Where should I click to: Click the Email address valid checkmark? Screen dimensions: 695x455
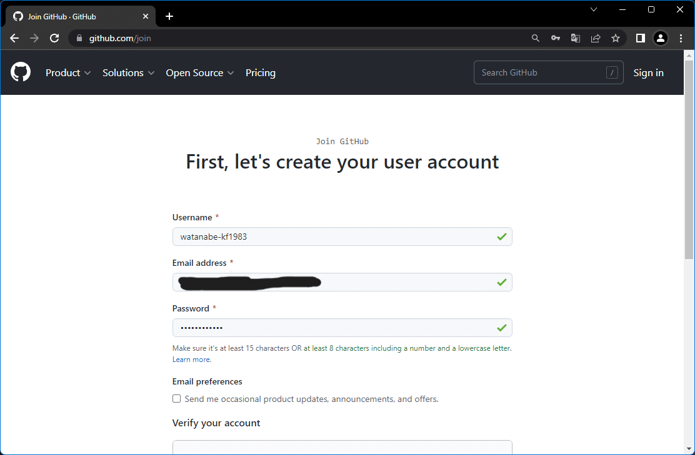[x=502, y=282]
